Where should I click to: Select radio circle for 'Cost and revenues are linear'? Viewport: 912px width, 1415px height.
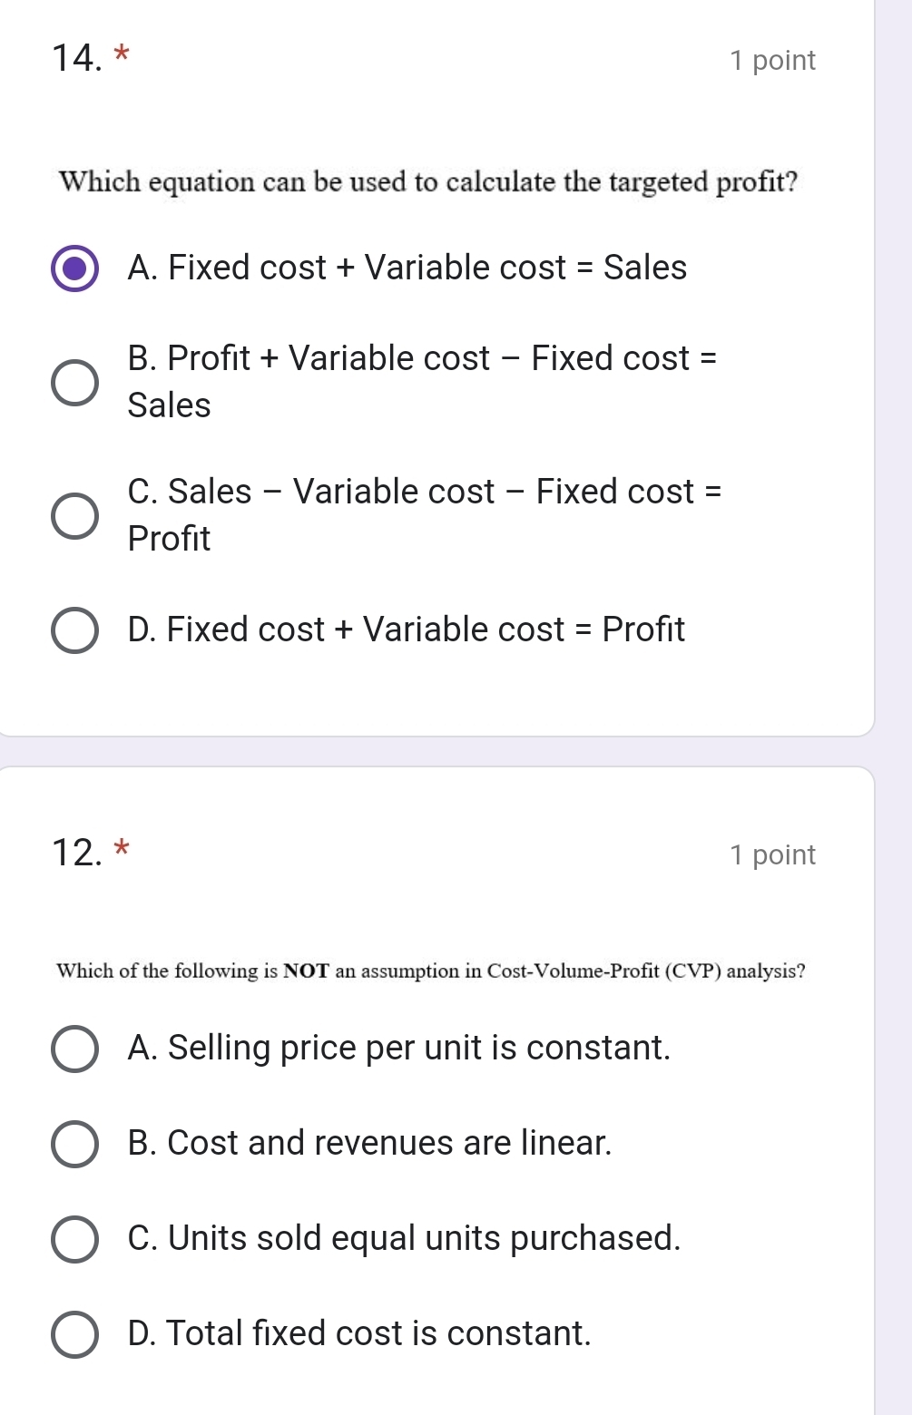coord(74,1144)
